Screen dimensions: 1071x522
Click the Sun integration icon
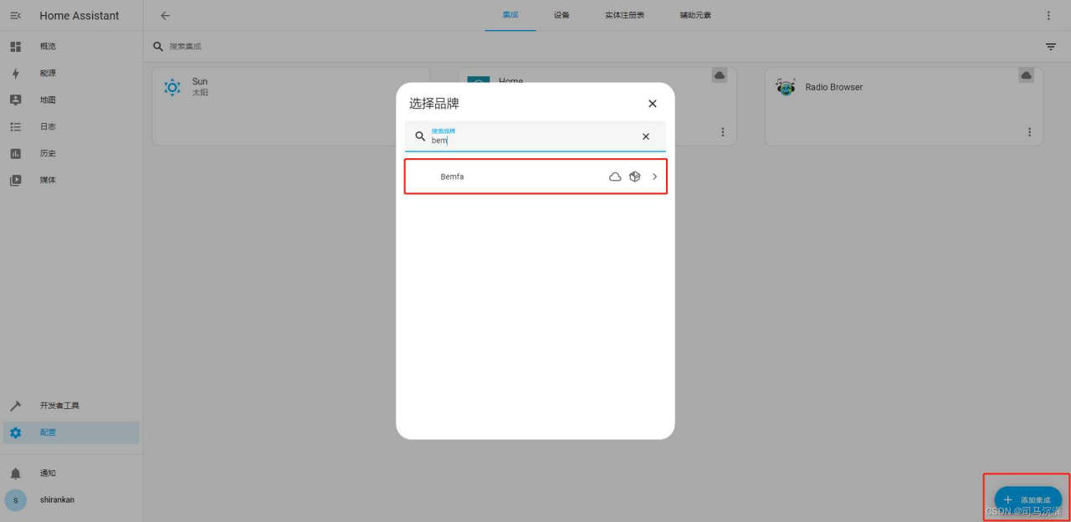pyautogui.click(x=172, y=87)
